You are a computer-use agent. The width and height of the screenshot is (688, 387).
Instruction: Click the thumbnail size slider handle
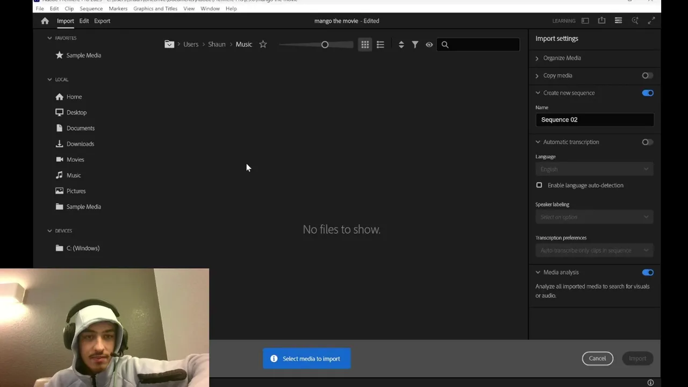[325, 45]
